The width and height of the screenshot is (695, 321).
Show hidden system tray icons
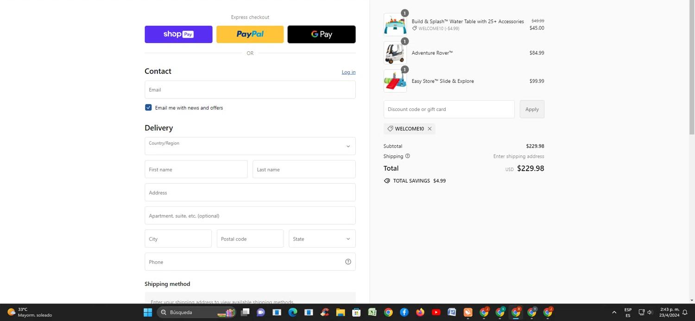tap(614, 312)
